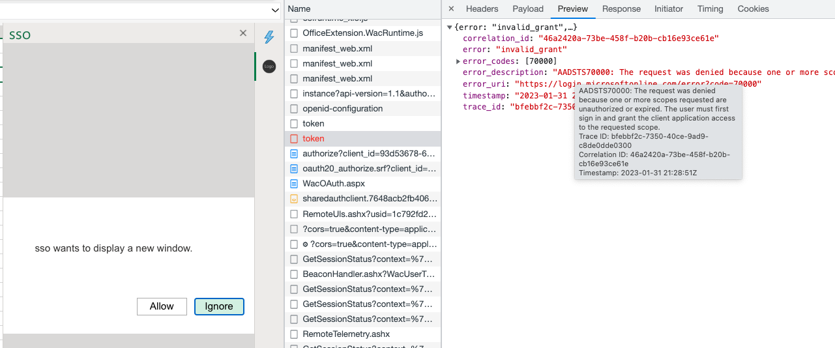Click the gear icon beside ?cors=true request
835x348 pixels.
pos(305,244)
